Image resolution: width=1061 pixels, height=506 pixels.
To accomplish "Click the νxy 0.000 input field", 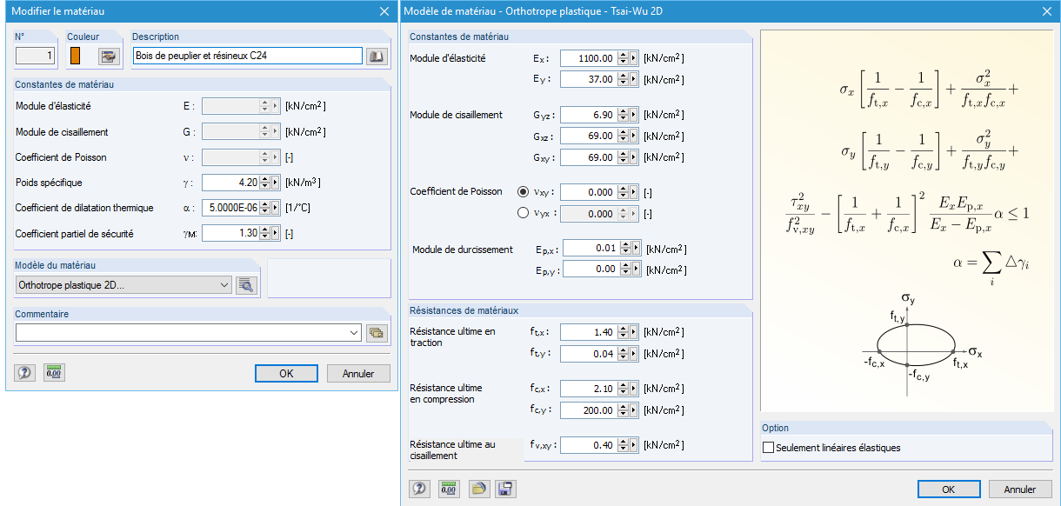I will pyautogui.click(x=589, y=192).
